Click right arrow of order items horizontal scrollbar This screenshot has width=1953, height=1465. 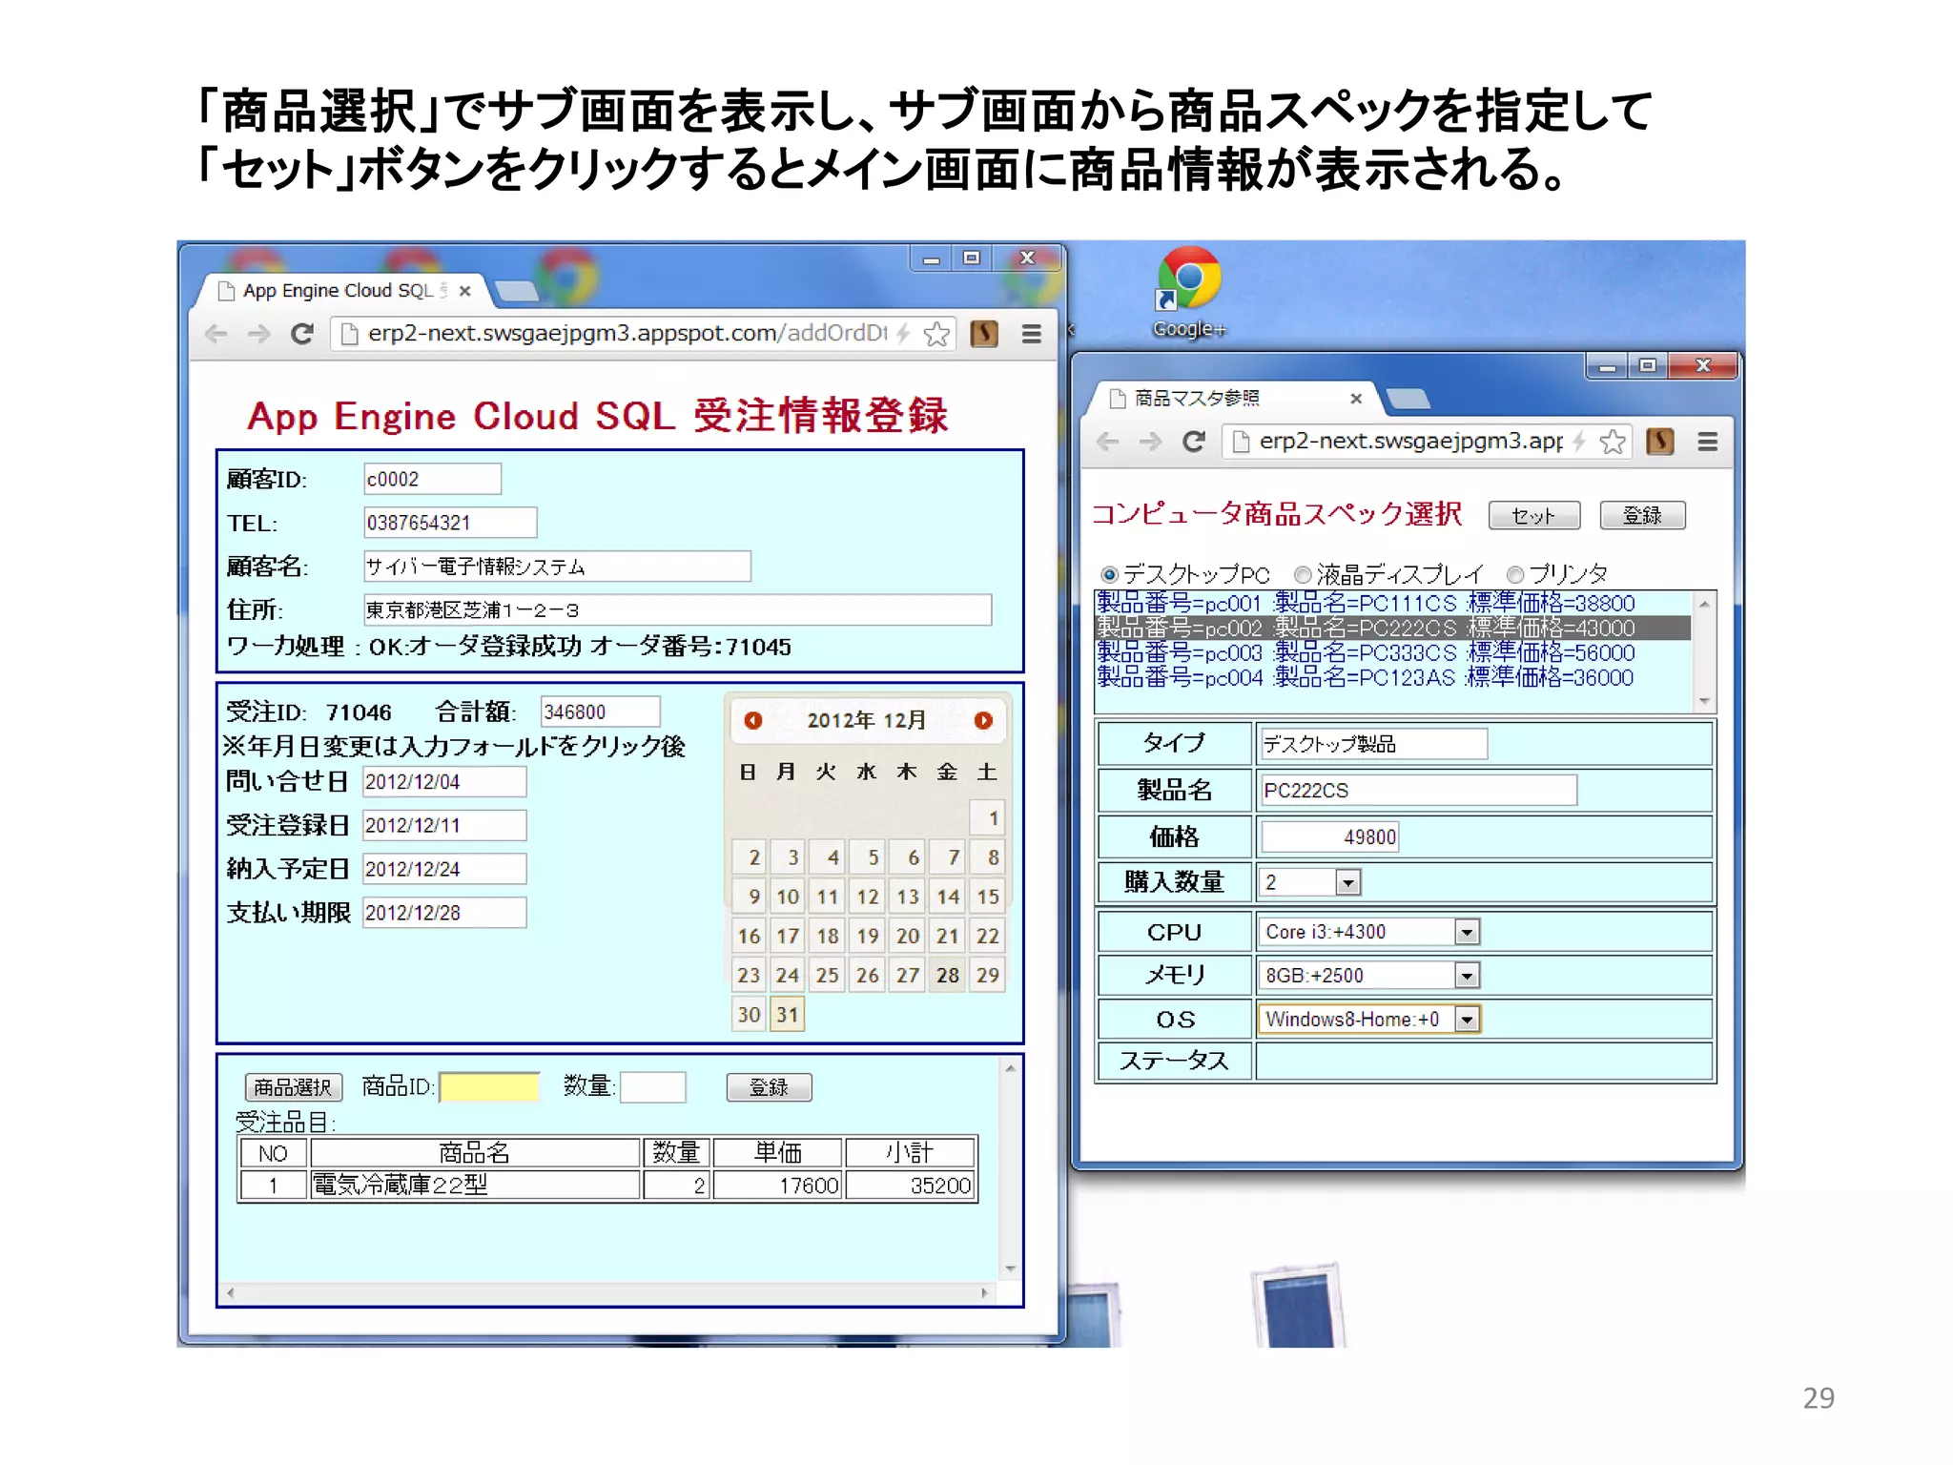tap(984, 1293)
